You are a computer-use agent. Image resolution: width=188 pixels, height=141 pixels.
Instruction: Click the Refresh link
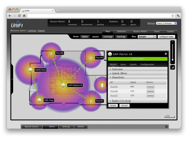[x=151, y=23]
